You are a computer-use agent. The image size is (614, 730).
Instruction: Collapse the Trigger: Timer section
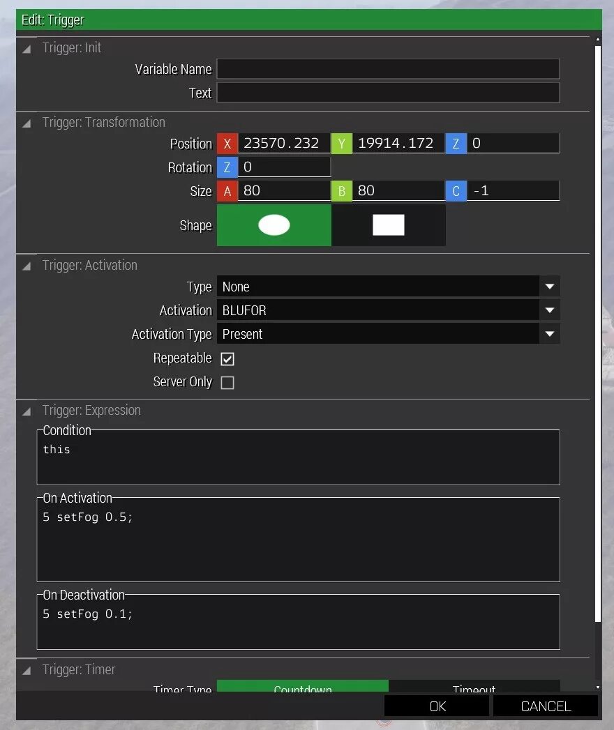coord(27,671)
